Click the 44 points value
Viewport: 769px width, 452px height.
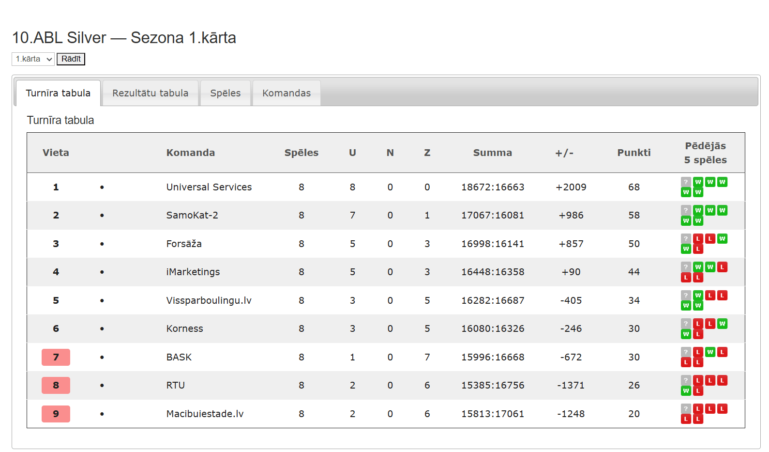634,272
